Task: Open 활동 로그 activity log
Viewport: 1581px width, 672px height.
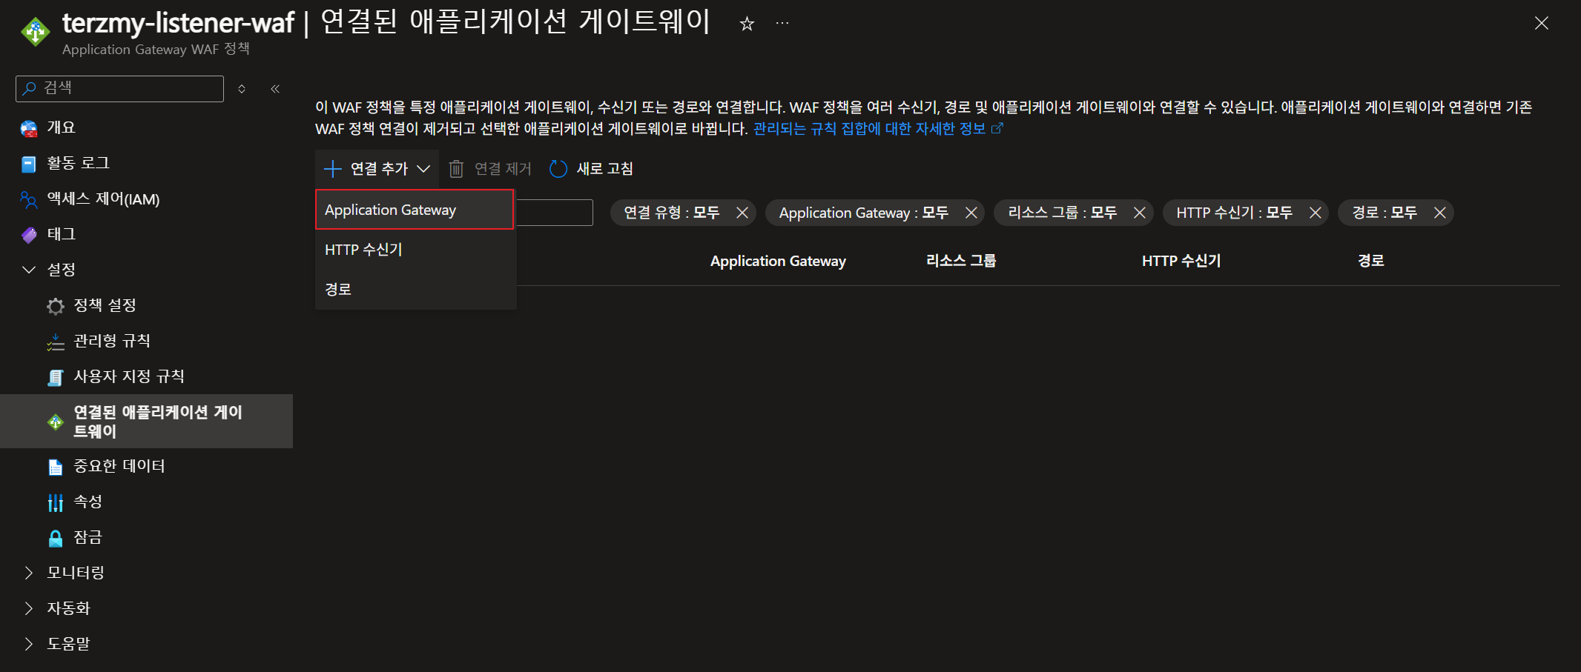Action: [78, 163]
